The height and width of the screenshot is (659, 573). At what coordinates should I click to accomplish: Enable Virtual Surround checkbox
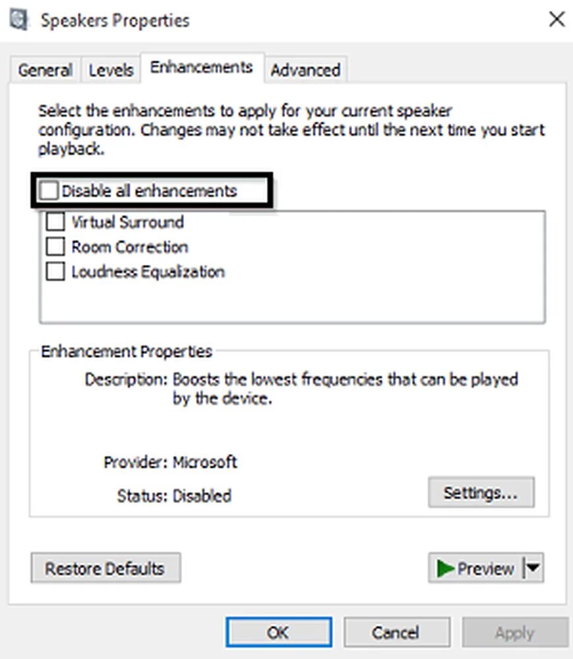pos(55,221)
